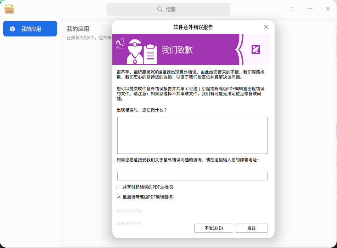
Task: Click the 我们致歉 banner heading
Action: (x=177, y=50)
